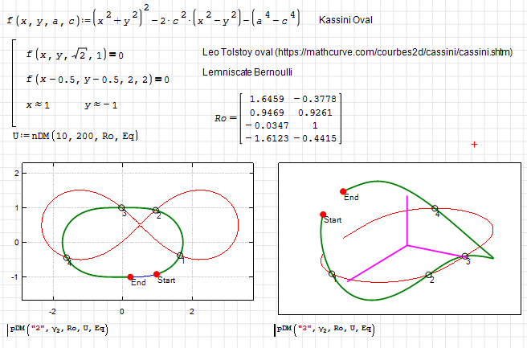527x348 pixels.
Task: Select the red End marker in 3D plot
Action: coord(342,190)
